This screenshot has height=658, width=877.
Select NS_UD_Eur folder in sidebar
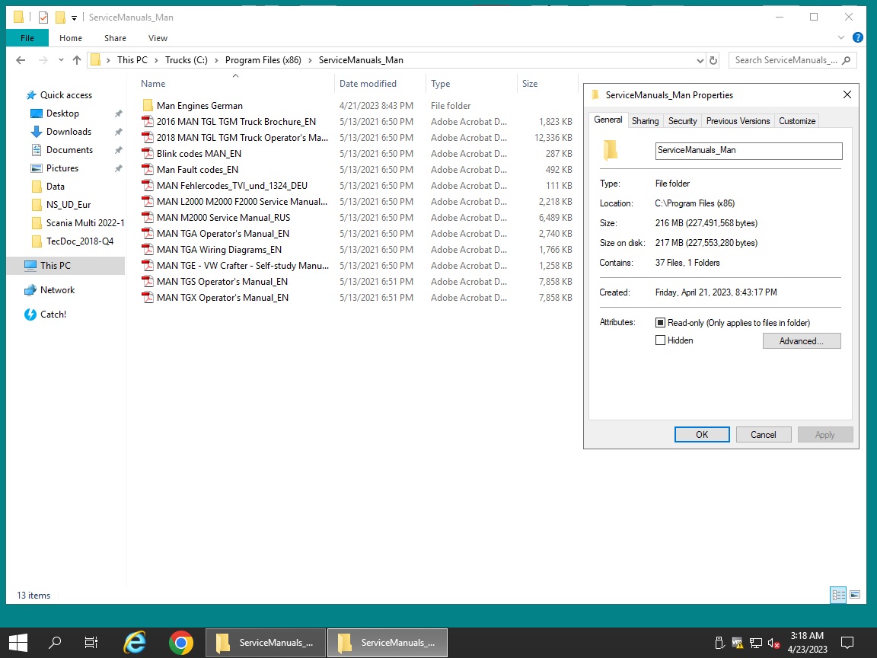(x=62, y=205)
